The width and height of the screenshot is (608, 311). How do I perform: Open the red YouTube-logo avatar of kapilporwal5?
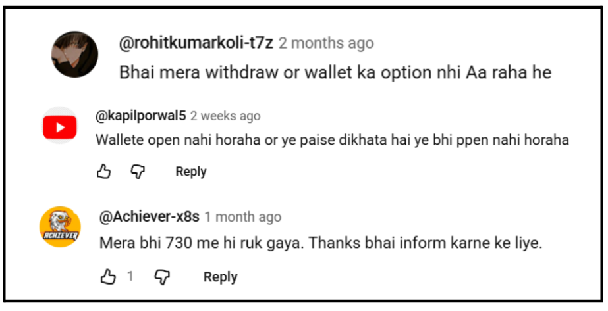click(60, 126)
